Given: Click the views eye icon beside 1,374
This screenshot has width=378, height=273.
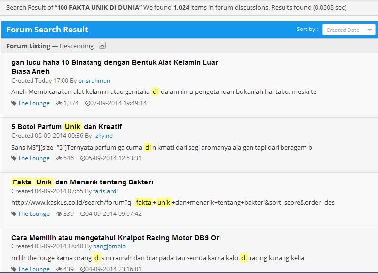Looking at the screenshot, I should click(59, 103).
